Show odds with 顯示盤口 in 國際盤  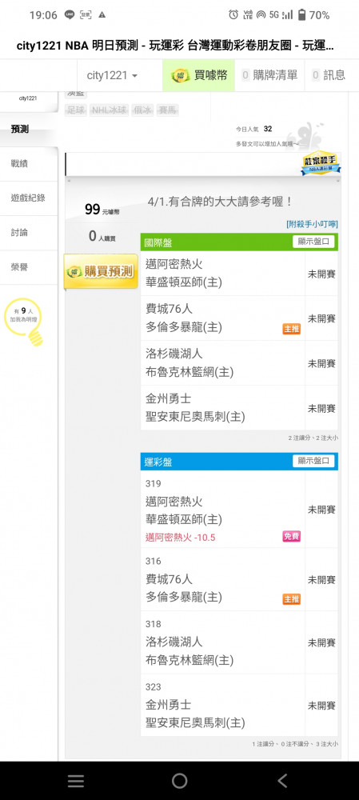pos(313,242)
